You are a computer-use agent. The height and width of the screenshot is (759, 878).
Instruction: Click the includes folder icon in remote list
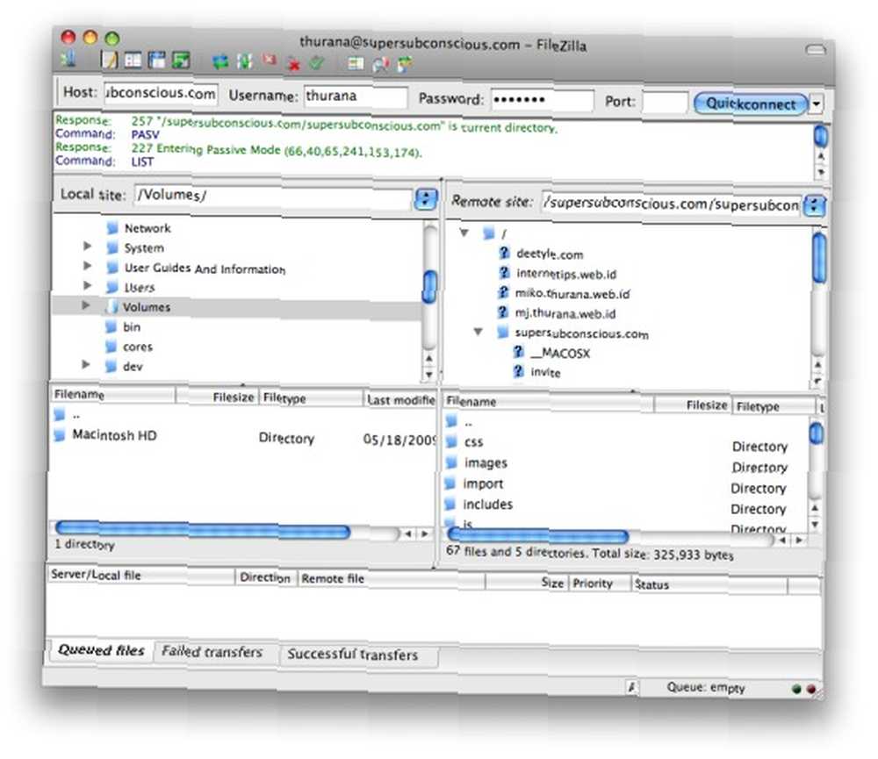click(450, 504)
